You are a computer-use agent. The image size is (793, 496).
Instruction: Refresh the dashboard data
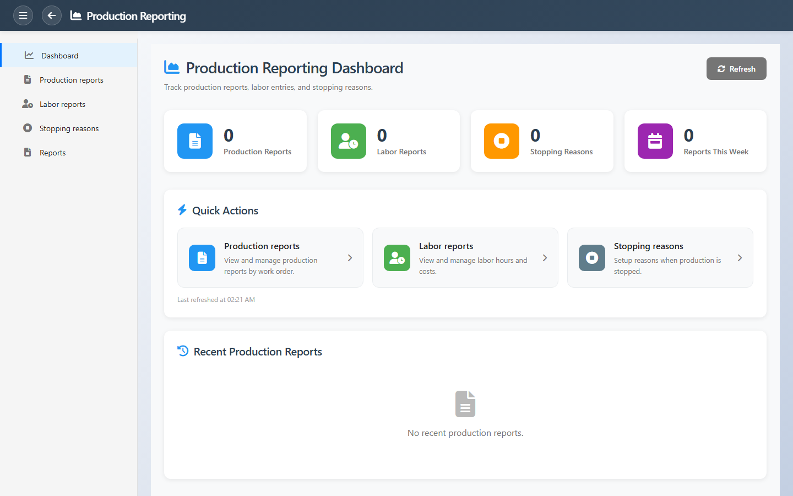click(736, 69)
